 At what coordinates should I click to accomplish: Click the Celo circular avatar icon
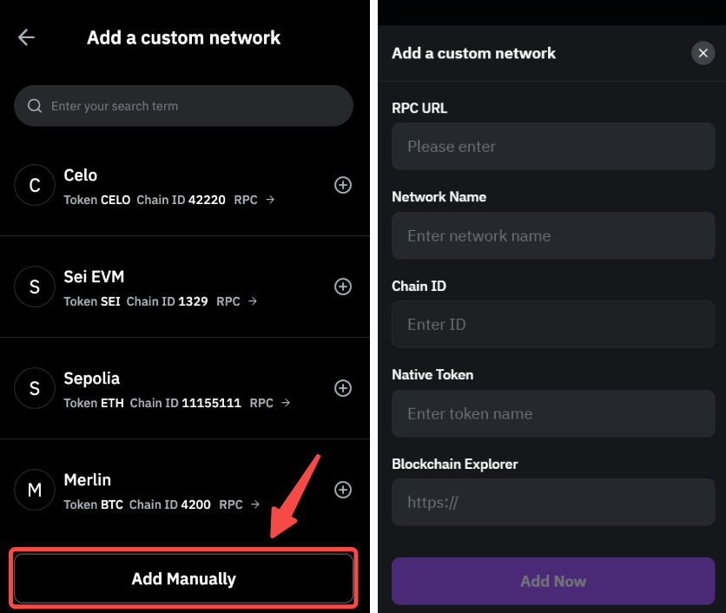pos(35,185)
